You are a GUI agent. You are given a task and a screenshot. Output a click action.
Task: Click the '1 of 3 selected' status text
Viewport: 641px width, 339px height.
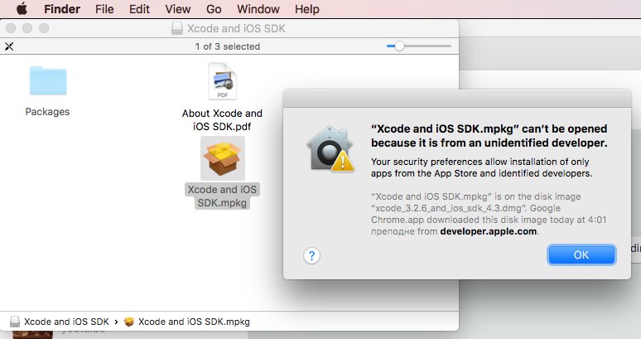[227, 46]
